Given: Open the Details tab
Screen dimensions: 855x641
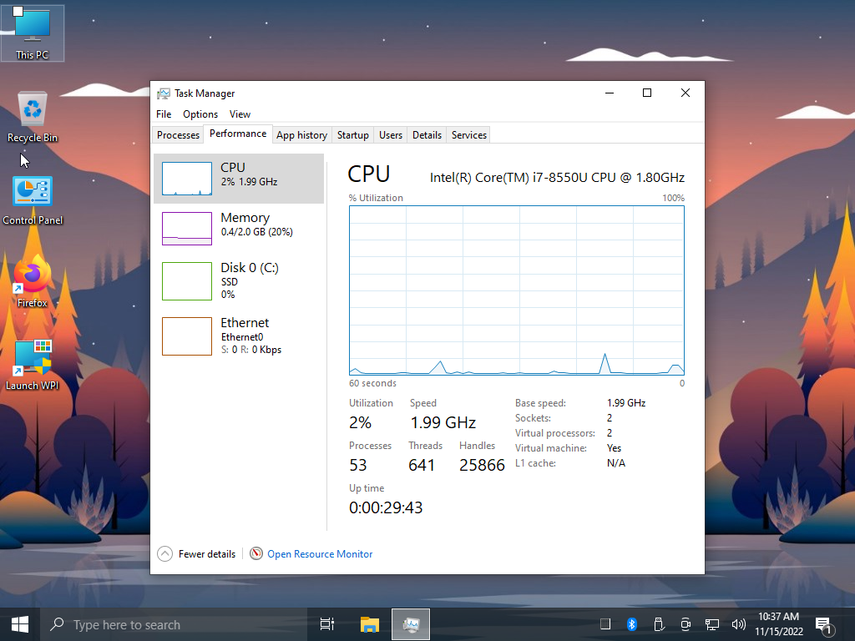Looking at the screenshot, I should (x=427, y=135).
